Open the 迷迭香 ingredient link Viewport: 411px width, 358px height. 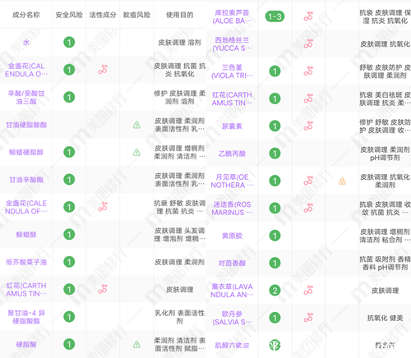[232, 209]
